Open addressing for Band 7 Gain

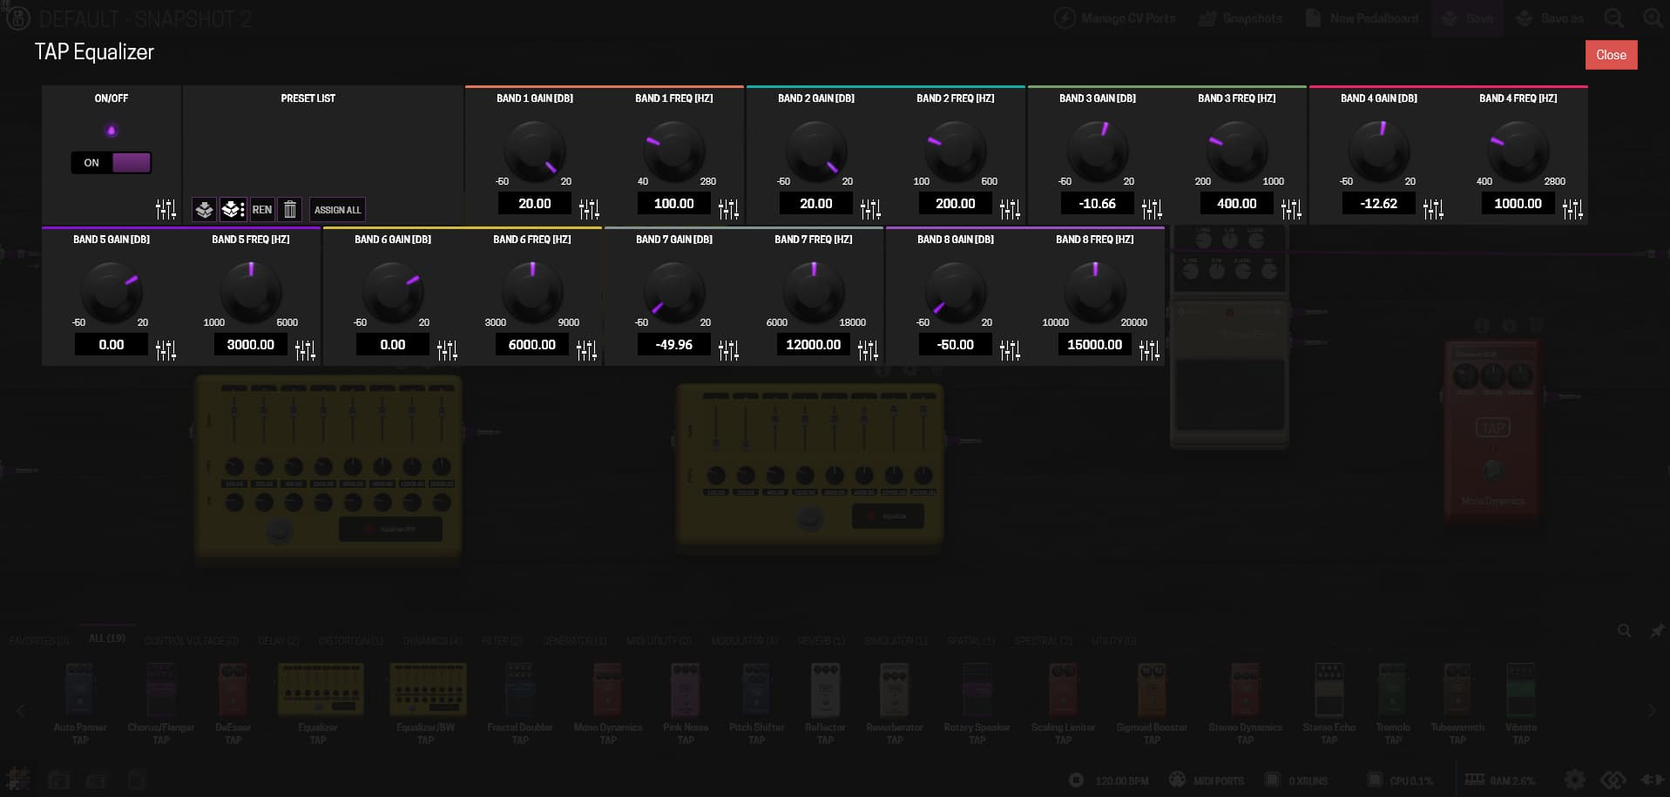click(x=728, y=350)
